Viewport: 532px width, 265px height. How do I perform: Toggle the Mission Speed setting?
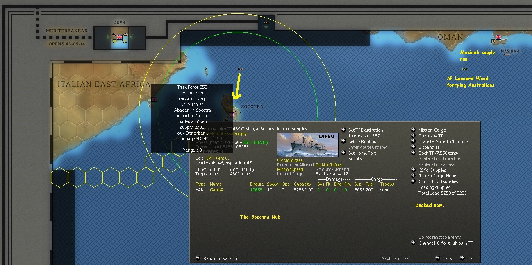point(290,169)
